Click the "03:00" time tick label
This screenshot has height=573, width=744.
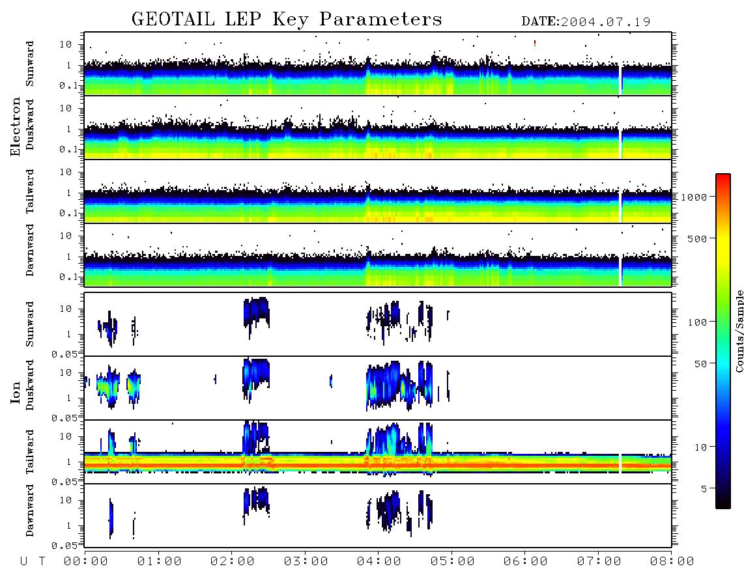click(306, 562)
